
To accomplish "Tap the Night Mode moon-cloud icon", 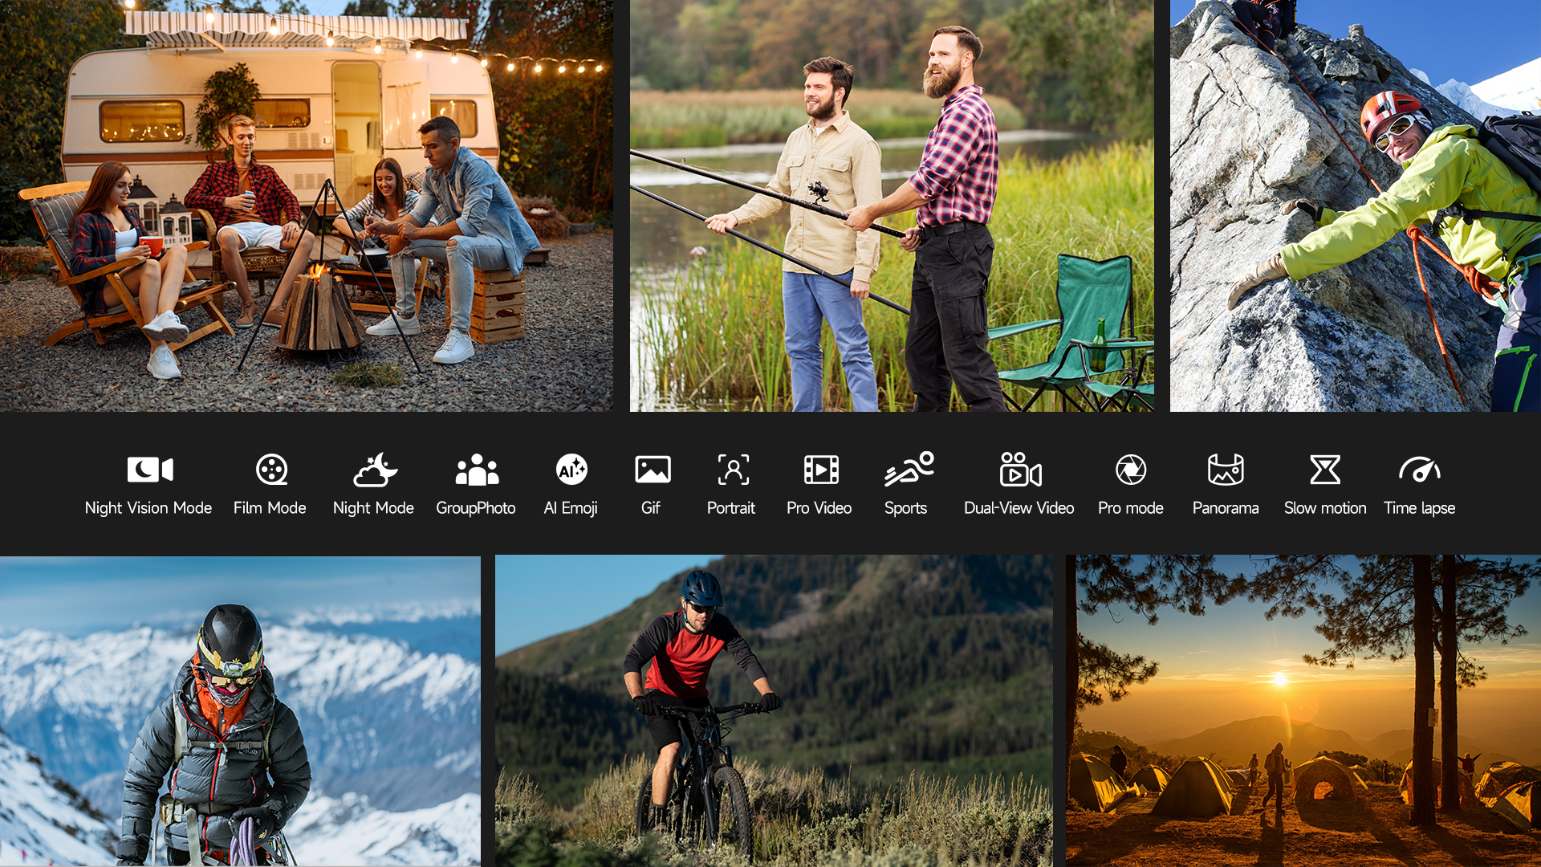I will [375, 470].
